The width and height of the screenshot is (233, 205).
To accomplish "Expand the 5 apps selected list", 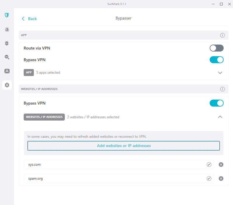I will pos(220,73).
